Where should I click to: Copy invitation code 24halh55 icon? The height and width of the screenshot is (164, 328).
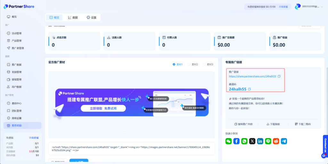click(250, 89)
